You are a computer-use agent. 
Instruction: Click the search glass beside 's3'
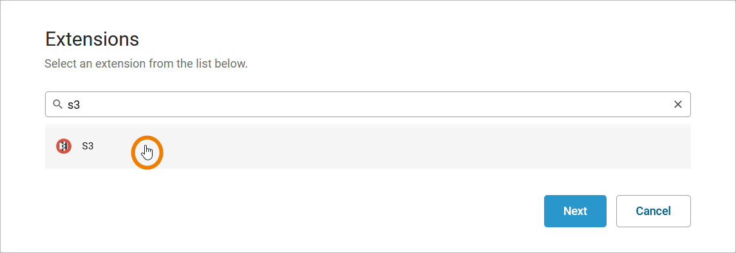(x=58, y=104)
